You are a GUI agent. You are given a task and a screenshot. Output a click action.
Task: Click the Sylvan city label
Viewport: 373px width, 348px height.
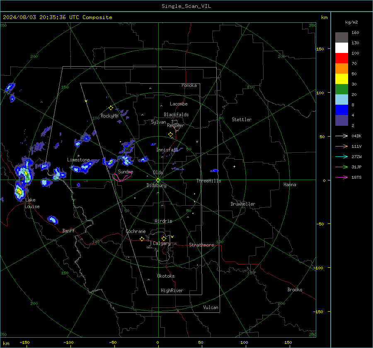[x=158, y=122]
